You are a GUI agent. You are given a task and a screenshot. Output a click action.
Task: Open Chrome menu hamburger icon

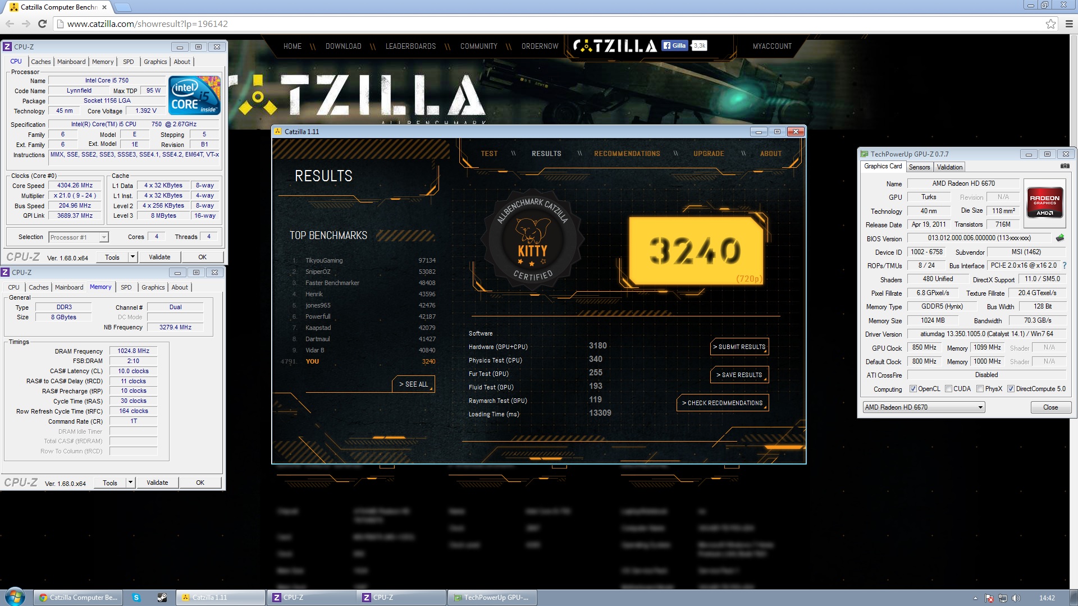tap(1069, 24)
